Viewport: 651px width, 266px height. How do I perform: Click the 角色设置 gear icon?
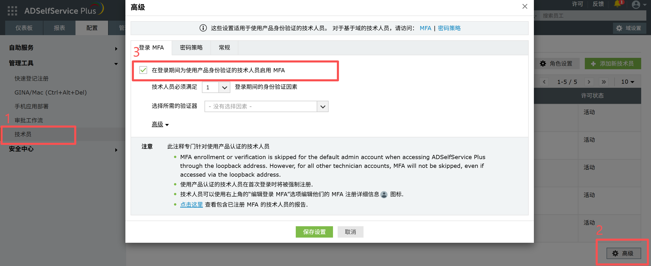[543, 64]
